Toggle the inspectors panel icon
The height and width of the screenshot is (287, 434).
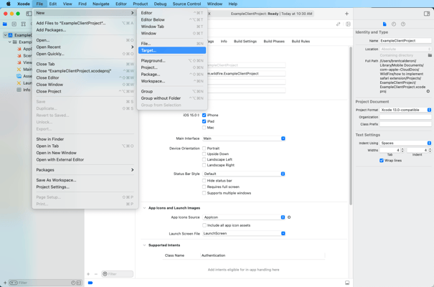click(427, 14)
